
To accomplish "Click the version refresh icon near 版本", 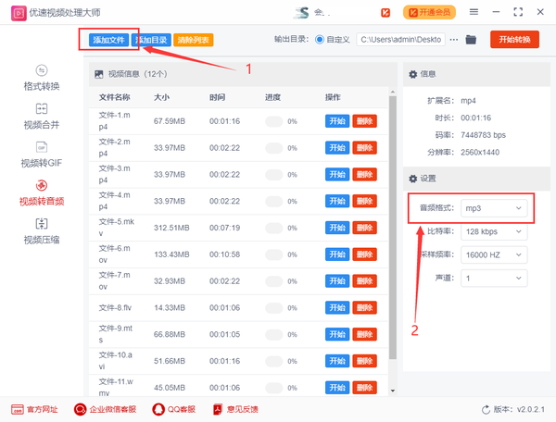I will (x=486, y=410).
